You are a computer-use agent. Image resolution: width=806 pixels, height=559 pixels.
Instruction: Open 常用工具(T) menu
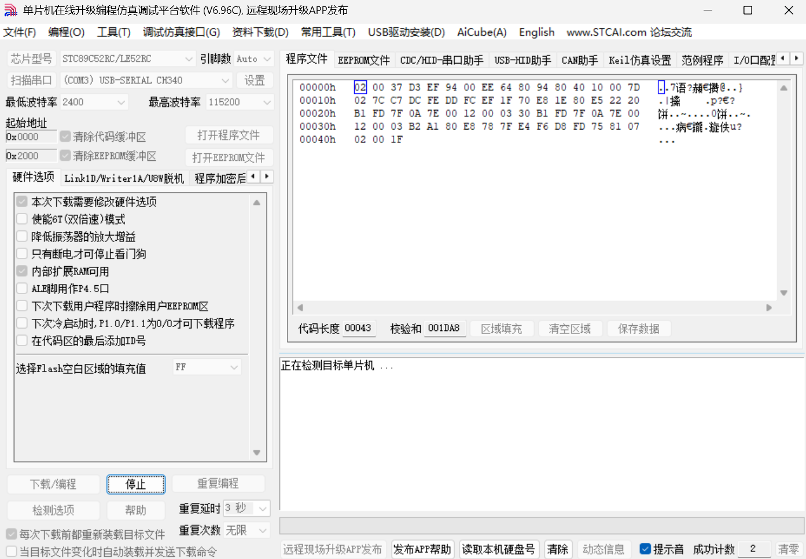(327, 32)
